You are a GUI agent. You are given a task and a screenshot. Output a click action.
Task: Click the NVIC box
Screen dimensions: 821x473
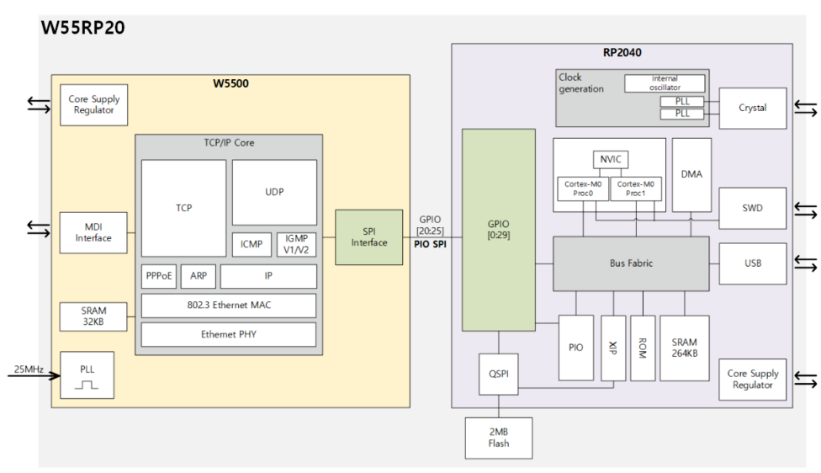click(609, 160)
